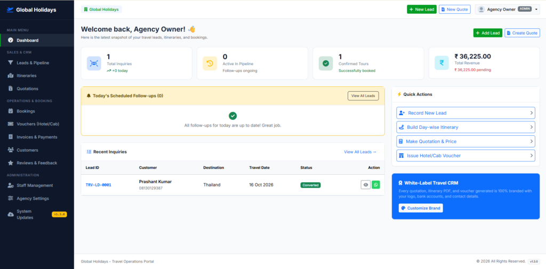Click the Create Quote button

(522, 32)
